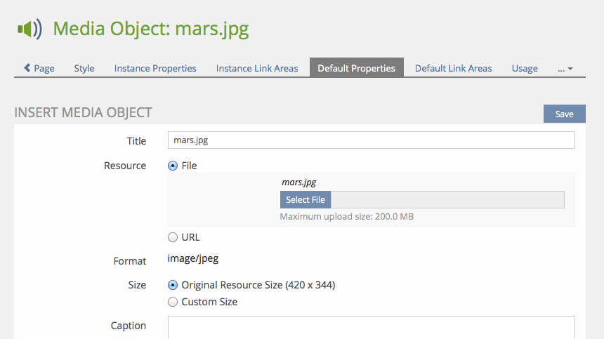
Task: Open the Style tab
Action: [84, 68]
